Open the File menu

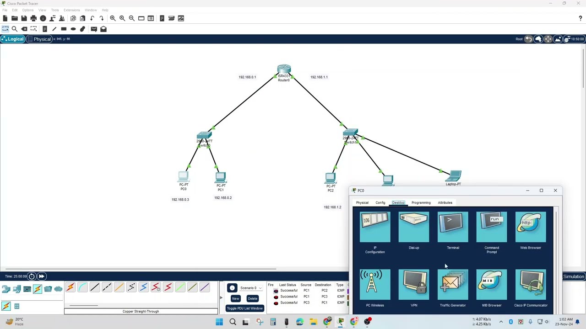pyautogui.click(x=5, y=10)
